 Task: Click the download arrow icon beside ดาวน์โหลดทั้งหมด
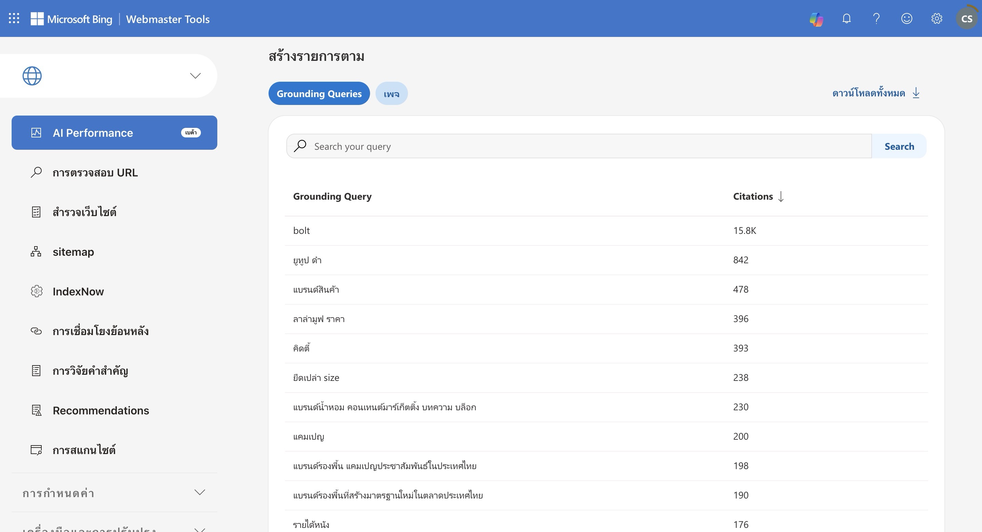pos(916,93)
